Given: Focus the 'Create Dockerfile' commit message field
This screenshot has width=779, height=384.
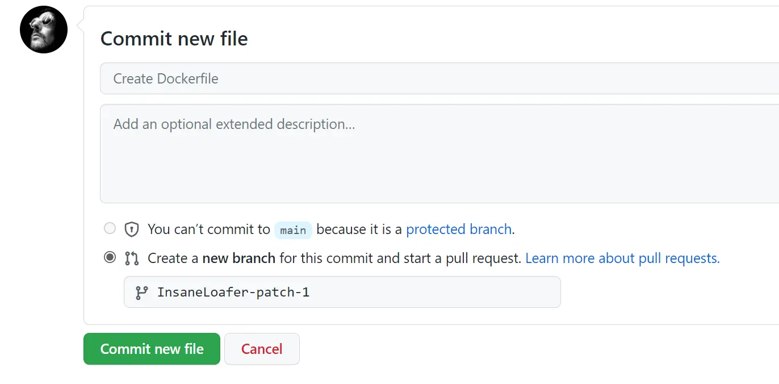Looking at the screenshot, I should [x=437, y=78].
